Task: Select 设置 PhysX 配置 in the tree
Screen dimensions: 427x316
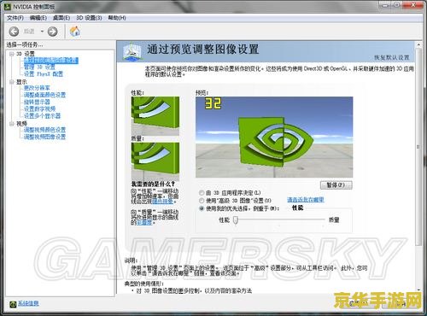Action: (44, 74)
